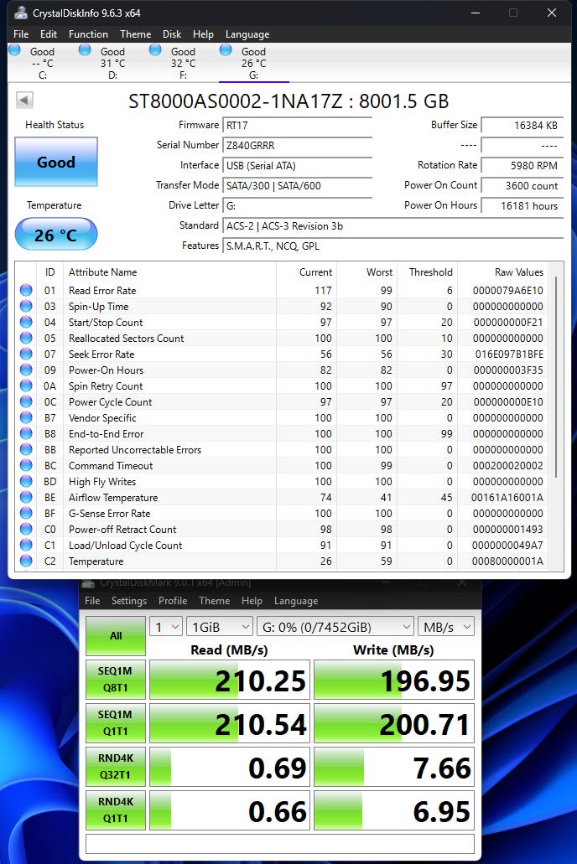Click the empty comment box in CrystalDiskMark
Viewport: 577px width, 864px height.
click(279, 844)
